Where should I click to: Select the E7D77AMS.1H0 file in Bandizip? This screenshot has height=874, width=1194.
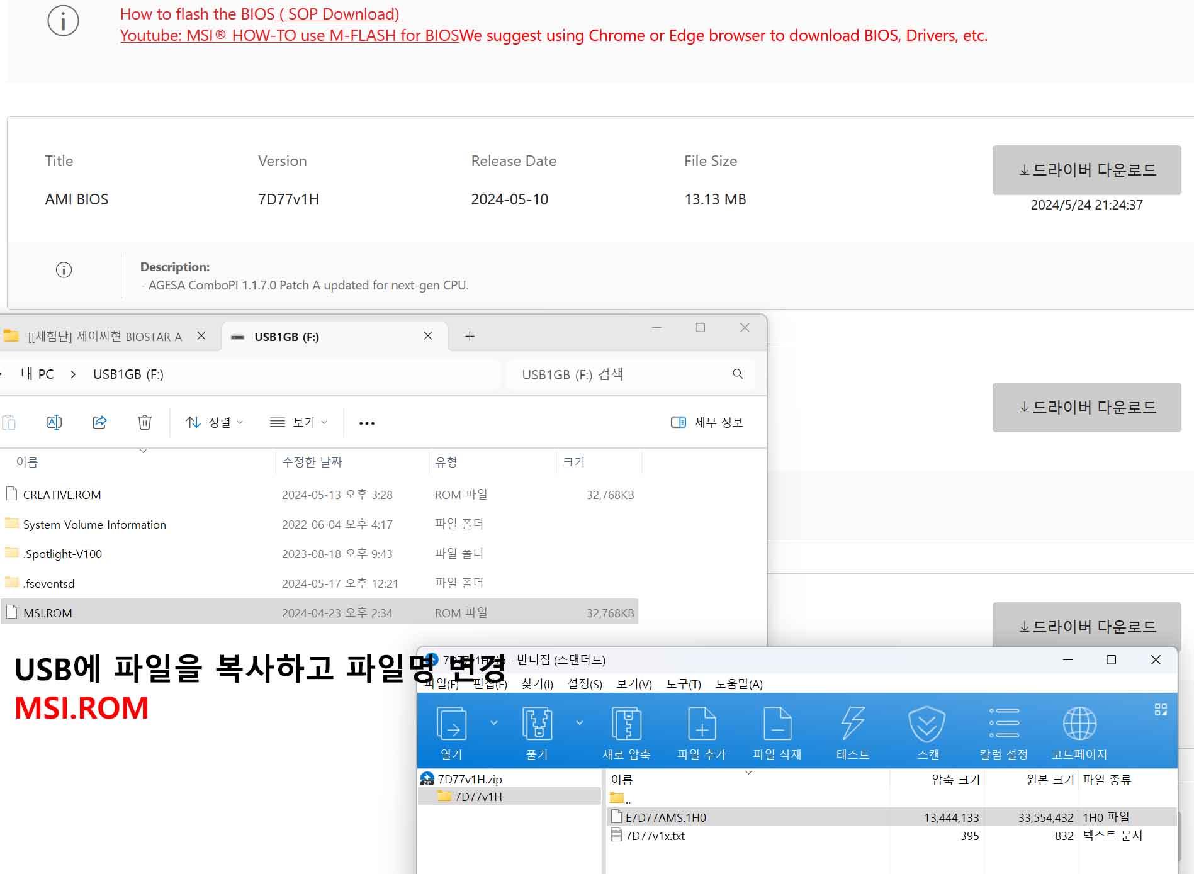coord(892,817)
